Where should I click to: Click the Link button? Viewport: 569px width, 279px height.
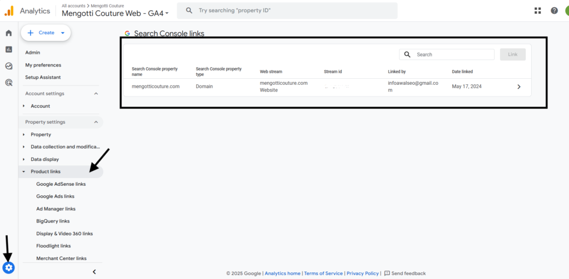(x=513, y=54)
